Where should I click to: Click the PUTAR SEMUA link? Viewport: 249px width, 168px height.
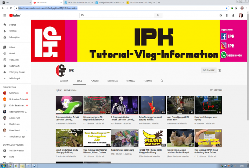(70, 90)
